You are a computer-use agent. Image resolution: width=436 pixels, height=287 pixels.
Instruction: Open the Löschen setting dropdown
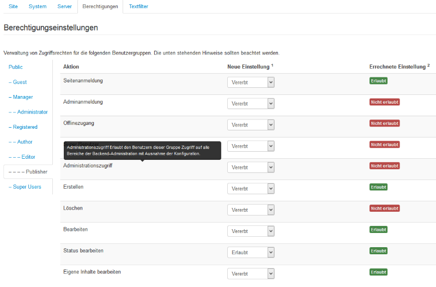coord(251,210)
